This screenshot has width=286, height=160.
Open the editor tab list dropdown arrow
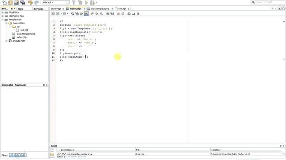280,8
